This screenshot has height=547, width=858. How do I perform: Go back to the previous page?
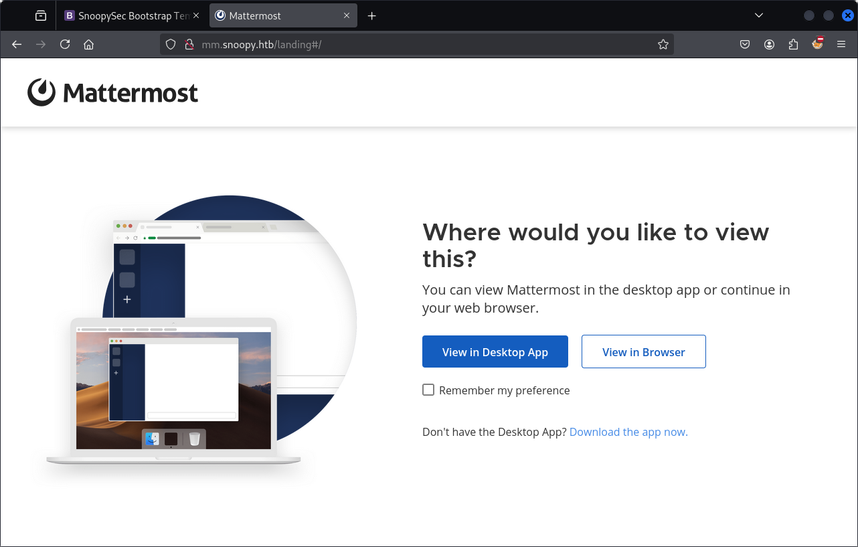(17, 44)
